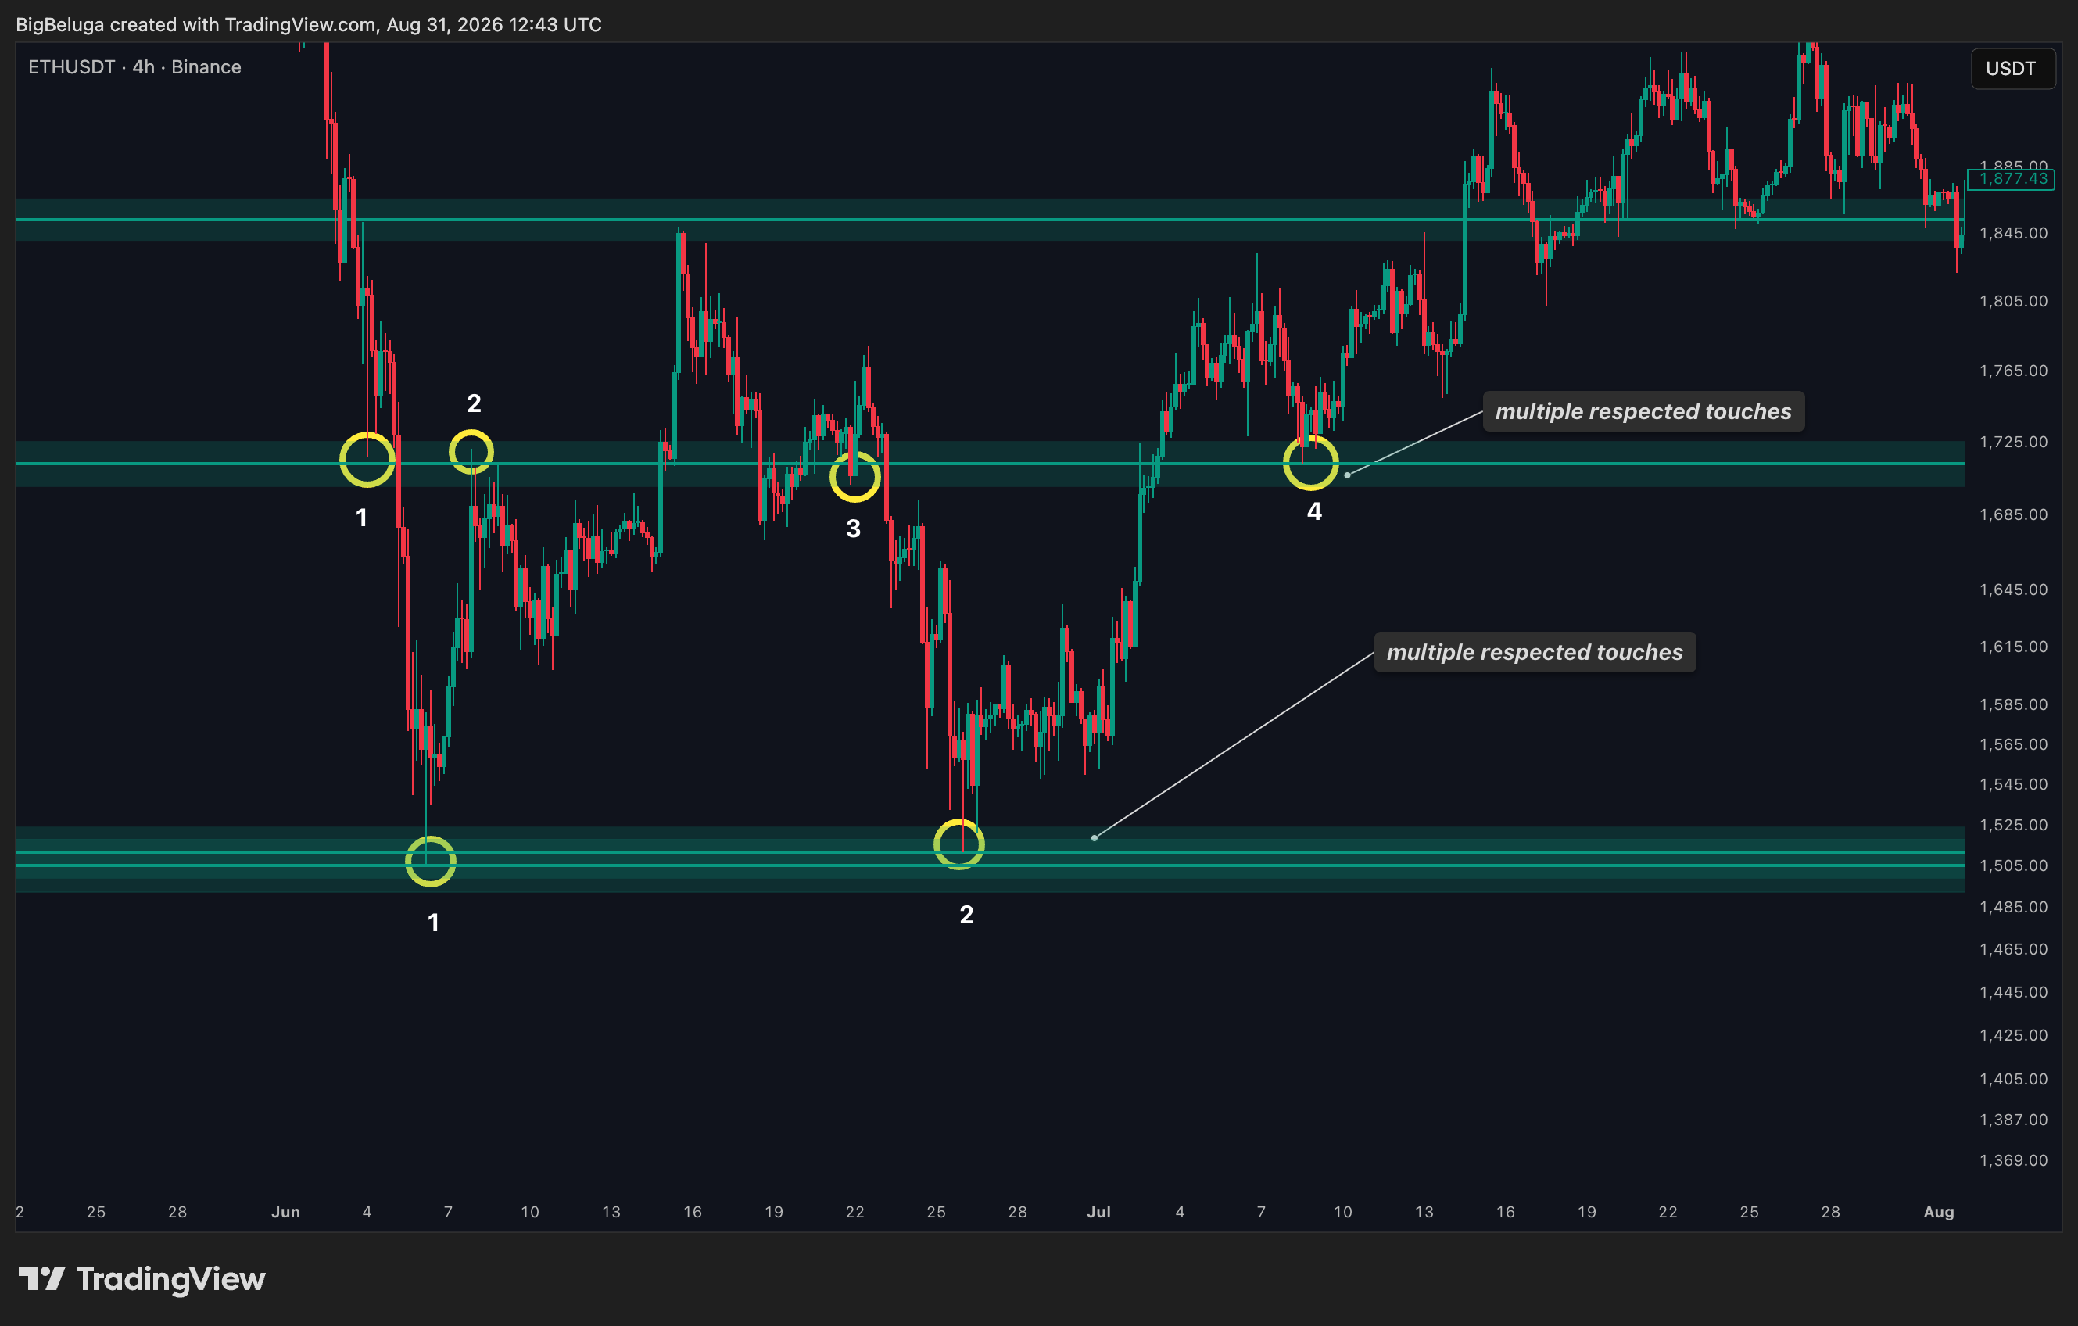The width and height of the screenshot is (2078, 1326).
Task: Click the BigBeluga created with TradingView.com caption
Action: [308, 24]
